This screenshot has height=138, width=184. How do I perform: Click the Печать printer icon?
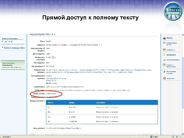[164, 38]
